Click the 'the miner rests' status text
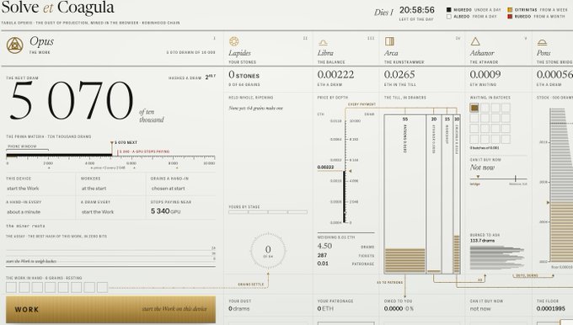This screenshot has height=325, width=573. coord(25,226)
